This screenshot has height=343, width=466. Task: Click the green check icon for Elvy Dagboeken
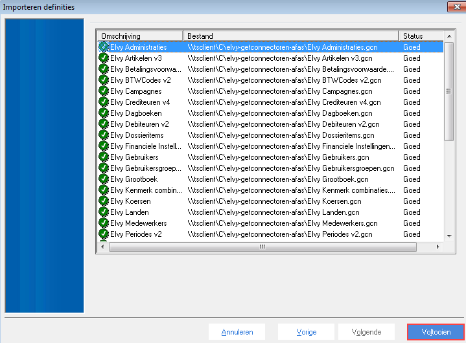(x=104, y=113)
